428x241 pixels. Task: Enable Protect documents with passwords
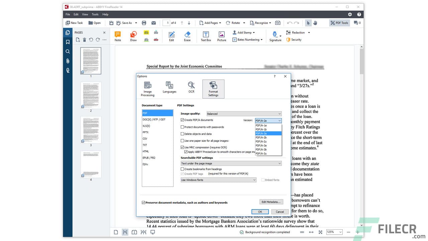click(182, 127)
